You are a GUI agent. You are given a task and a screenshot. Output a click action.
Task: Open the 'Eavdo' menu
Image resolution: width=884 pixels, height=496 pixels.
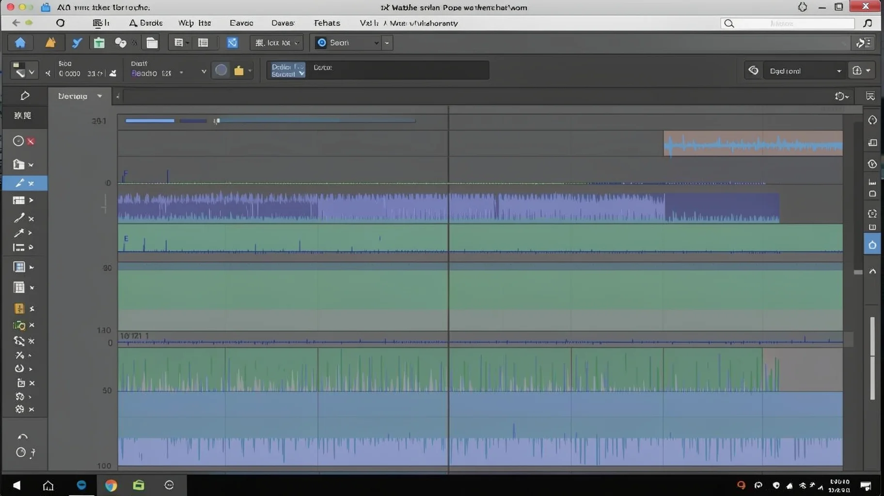241,23
